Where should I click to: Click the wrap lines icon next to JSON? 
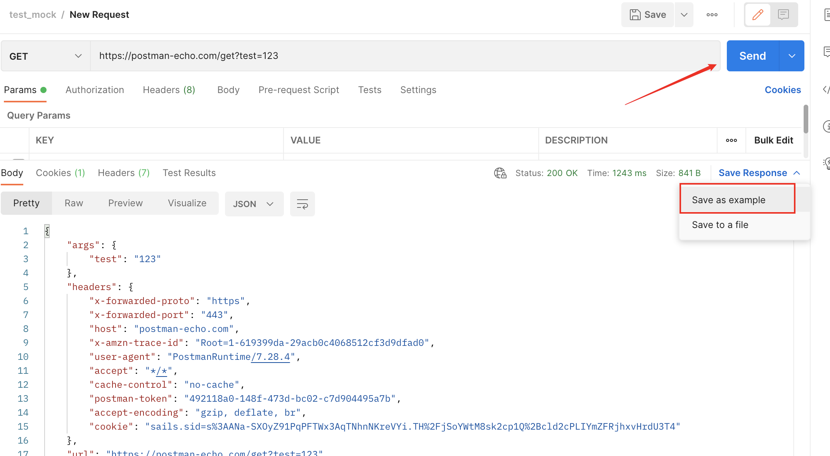click(302, 204)
